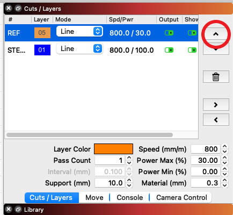
Task: Click the left-pointing chevron button
Action: (216, 120)
